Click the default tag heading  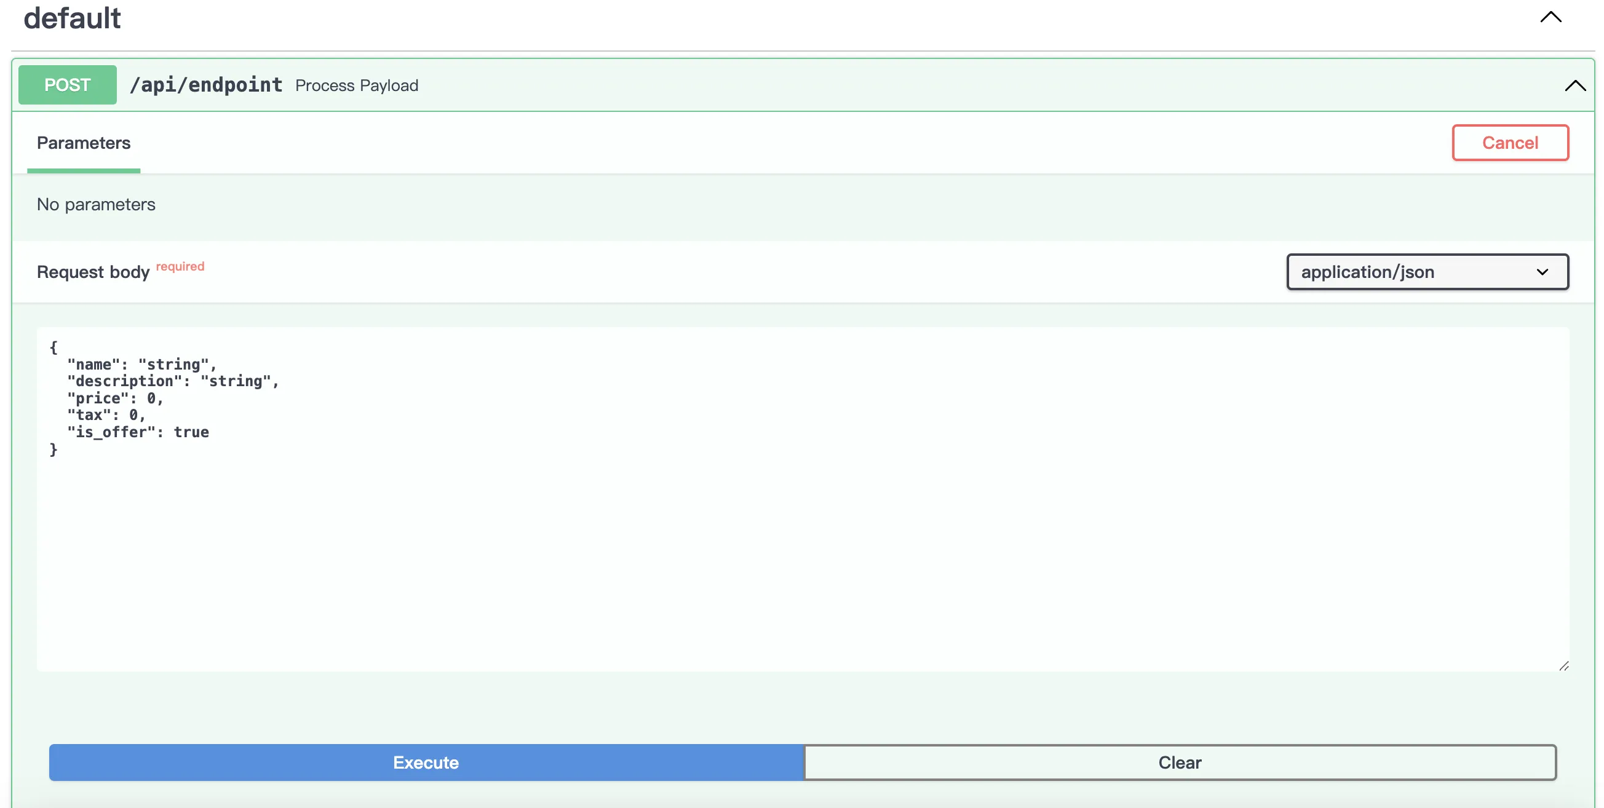(72, 17)
